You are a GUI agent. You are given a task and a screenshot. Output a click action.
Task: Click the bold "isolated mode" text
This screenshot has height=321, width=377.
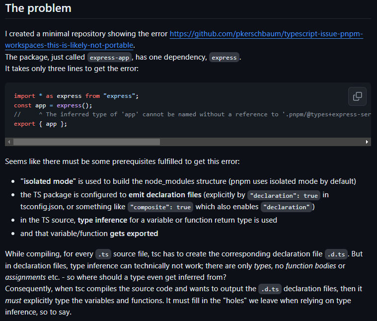point(48,181)
